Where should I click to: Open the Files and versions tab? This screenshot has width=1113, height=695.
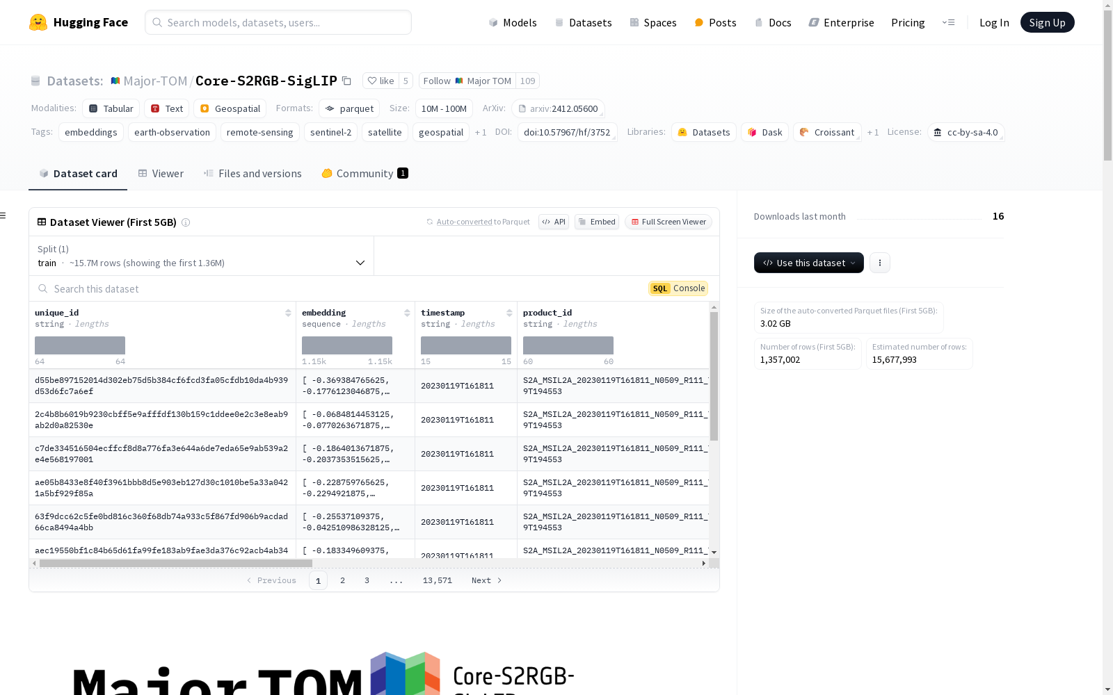[253, 174]
